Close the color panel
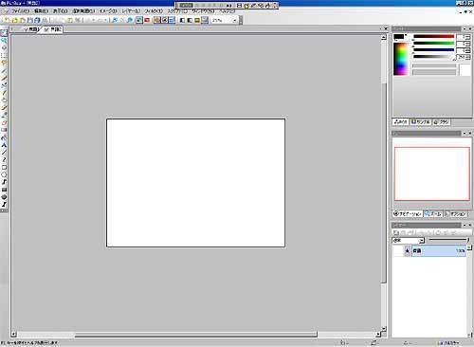This screenshot has width=474, height=347. [x=470, y=28]
